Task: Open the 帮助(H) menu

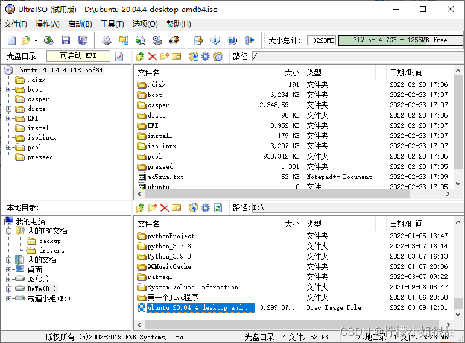Action: pos(179,24)
